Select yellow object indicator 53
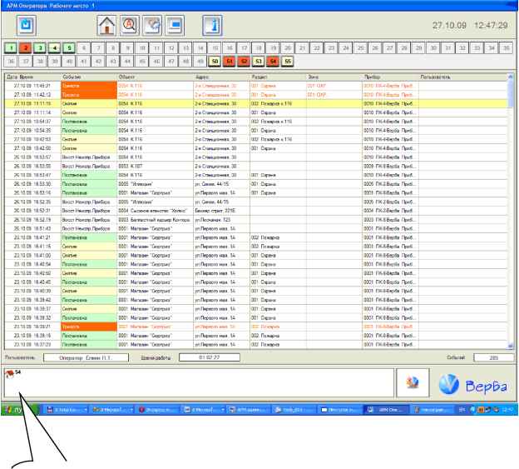Image resolution: width=519 pixels, height=469 pixels. pos(259,62)
